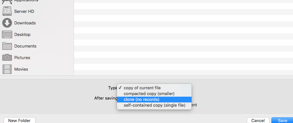Click the Documents folder icon
Image resolution: width=293 pixels, height=123 pixels.
click(x=7, y=46)
